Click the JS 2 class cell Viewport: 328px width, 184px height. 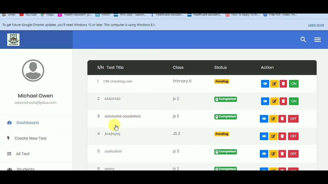point(176,134)
